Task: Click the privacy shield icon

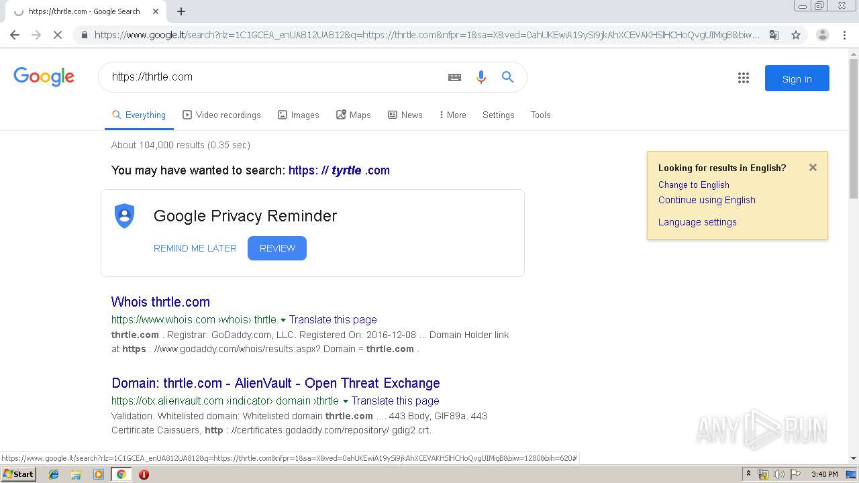Action: pos(124,216)
